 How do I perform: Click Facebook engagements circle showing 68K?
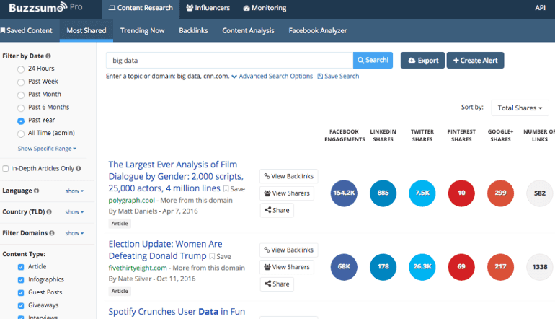tap(344, 267)
